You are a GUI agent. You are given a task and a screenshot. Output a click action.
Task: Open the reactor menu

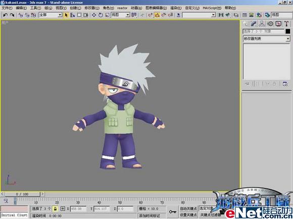(122, 8)
